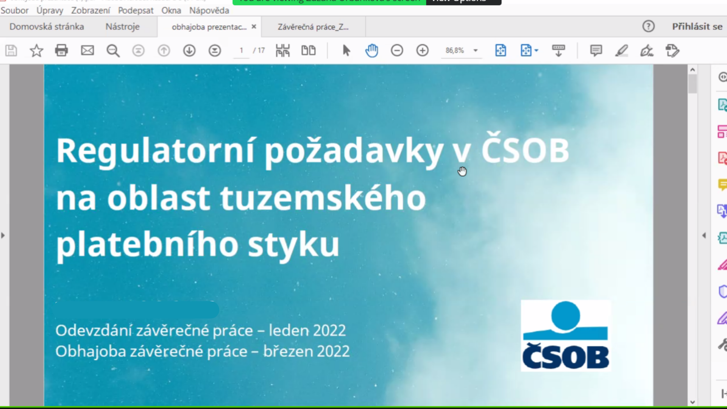727x409 pixels.
Task: Open the stamp tool icon
Action: 672,50
